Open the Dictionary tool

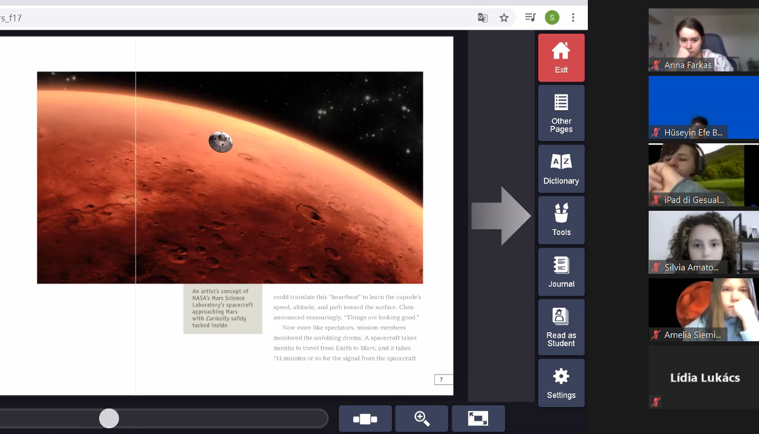pos(561,169)
